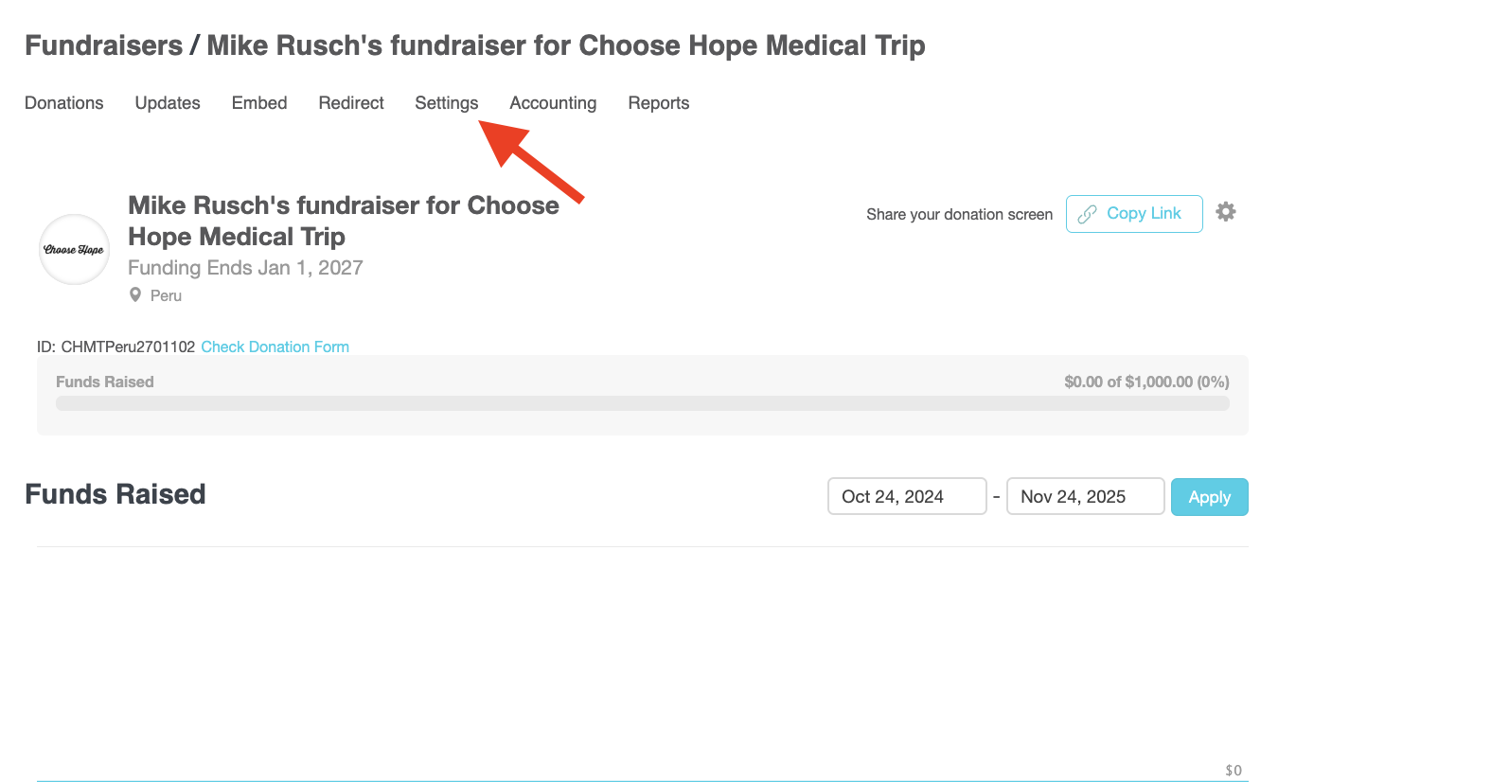Click the chain link icon in Copy Link
Image resolution: width=1509 pixels, height=782 pixels.
click(x=1088, y=214)
